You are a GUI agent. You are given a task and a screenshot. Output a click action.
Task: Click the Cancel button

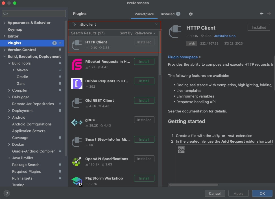click(215, 193)
